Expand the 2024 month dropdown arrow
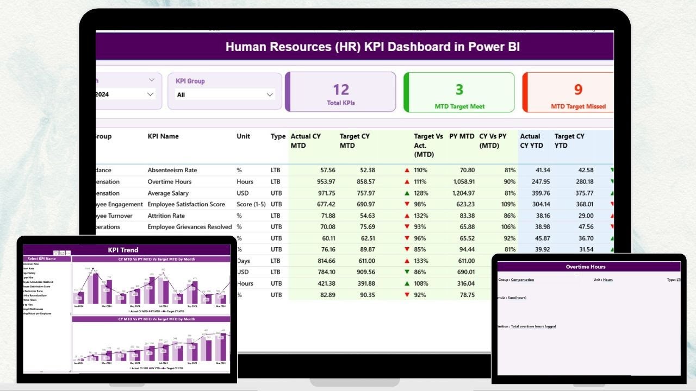The image size is (696, 391). [151, 94]
